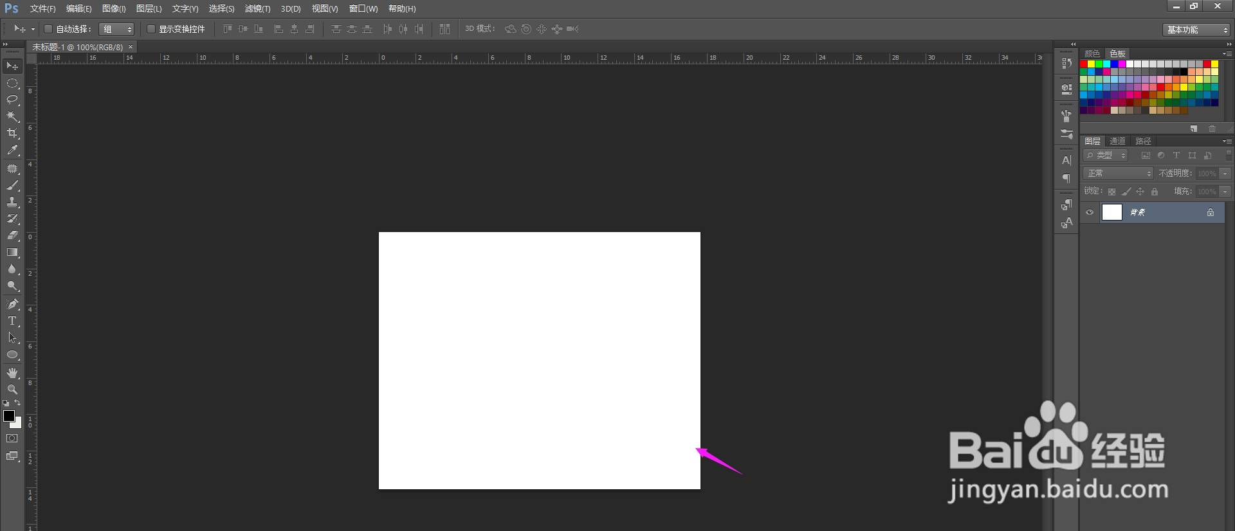Viewport: 1235px width, 531px height.
Task: Select the Zoom tool
Action: coord(12,390)
